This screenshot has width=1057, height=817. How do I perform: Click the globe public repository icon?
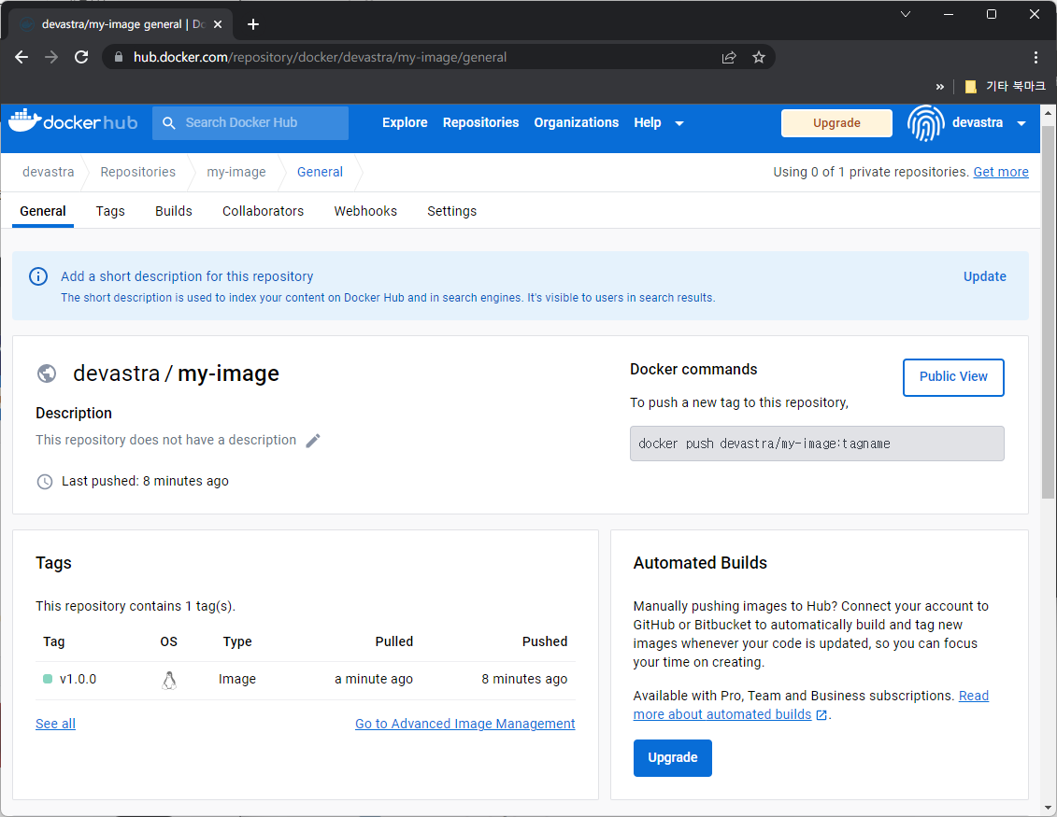[47, 373]
